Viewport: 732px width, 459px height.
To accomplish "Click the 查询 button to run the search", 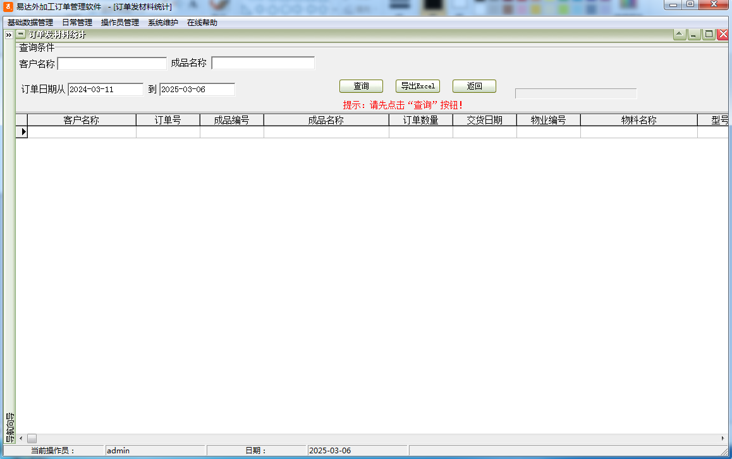I will (x=361, y=86).
